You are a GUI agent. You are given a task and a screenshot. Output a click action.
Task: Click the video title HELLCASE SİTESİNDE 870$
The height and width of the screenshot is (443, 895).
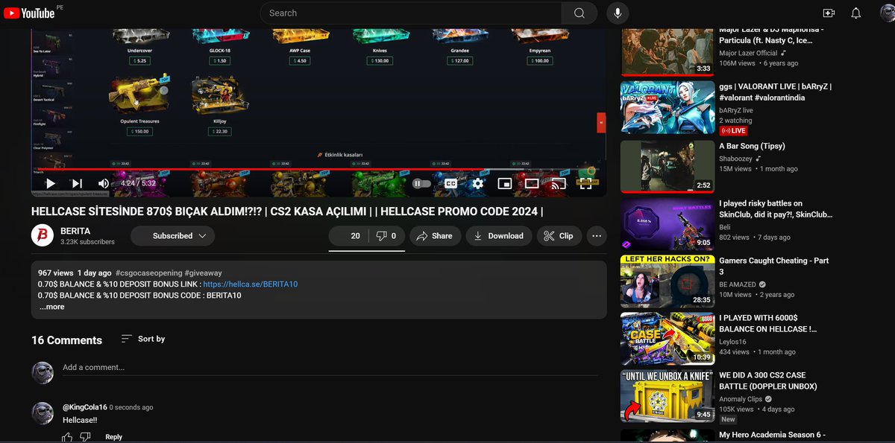(x=287, y=211)
